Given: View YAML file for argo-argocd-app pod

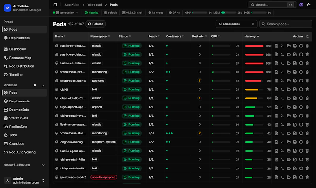Looking at the screenshot, I should 295,107.
